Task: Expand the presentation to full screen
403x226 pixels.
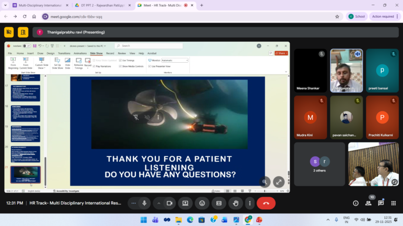Action: (x=279, y=182)
